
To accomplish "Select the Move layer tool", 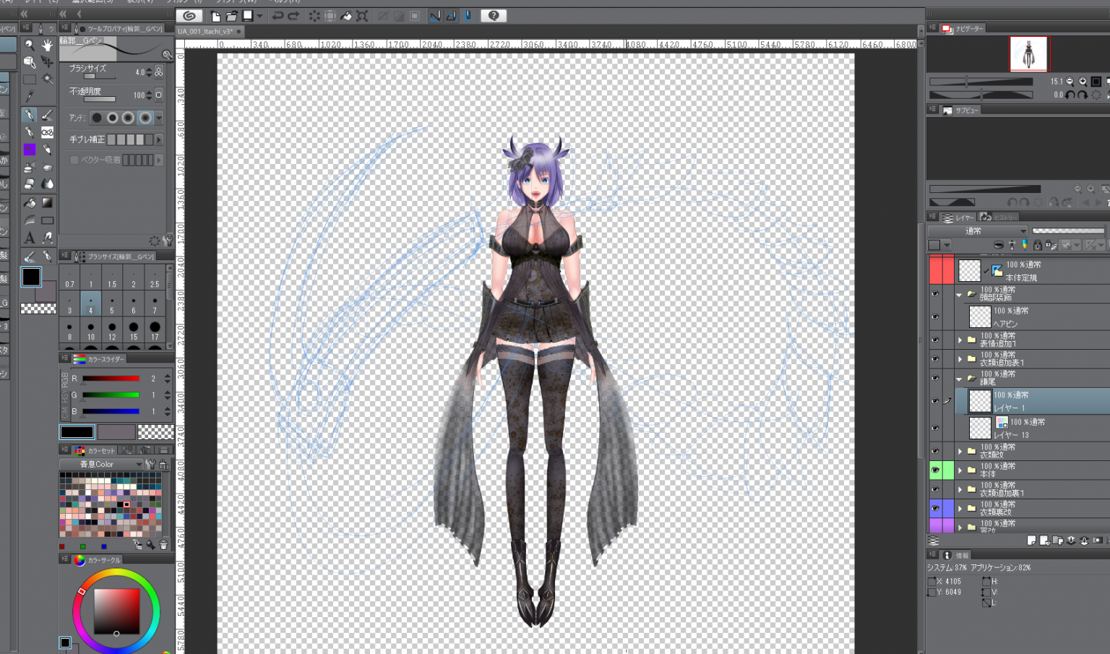I will [x=47, y=62].
